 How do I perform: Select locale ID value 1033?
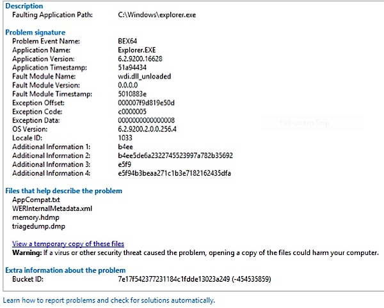click(x=125, y=138)
